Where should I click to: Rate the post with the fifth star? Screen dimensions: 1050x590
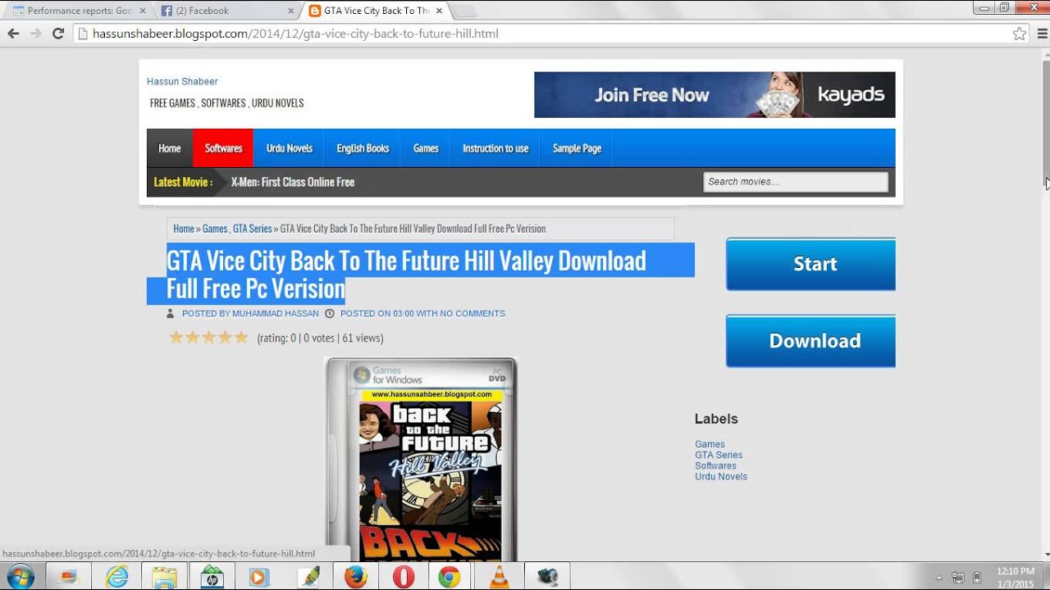[x=241, y=337]
